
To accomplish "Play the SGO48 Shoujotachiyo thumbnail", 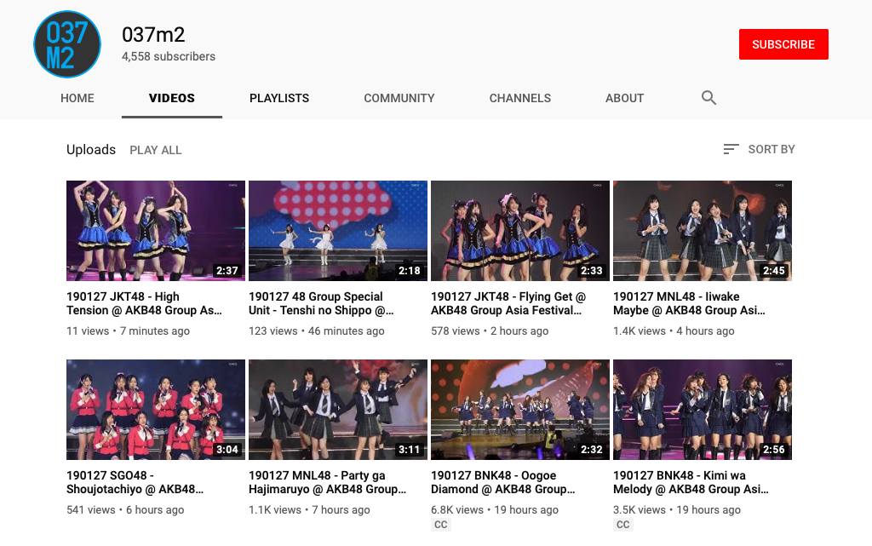I will pos(156,410).
